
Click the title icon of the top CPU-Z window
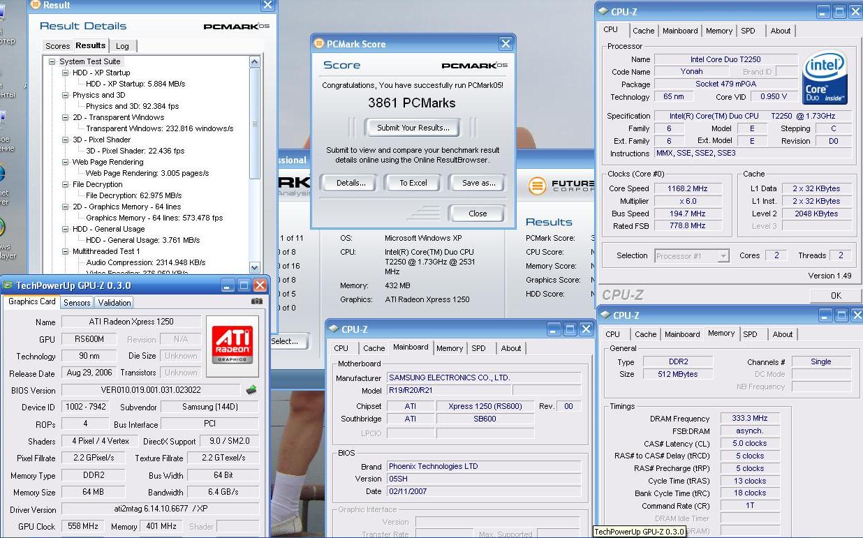pos(603,12)
